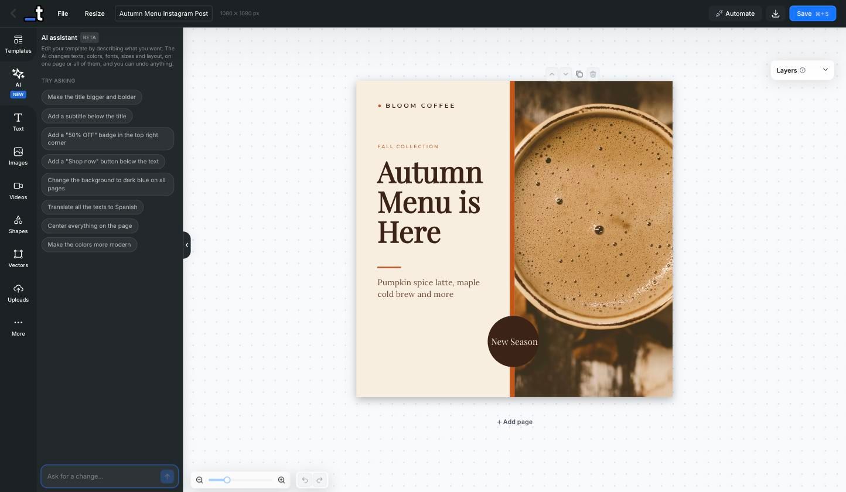Screen dimensions: 846x492
Task: Go back using the top-left arrow
Action: click(13, 13)
